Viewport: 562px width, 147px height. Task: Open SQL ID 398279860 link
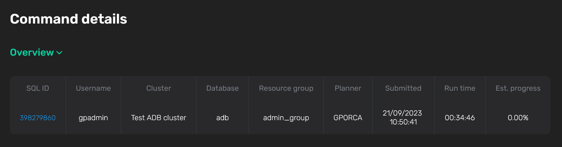(x=38, y=118)
